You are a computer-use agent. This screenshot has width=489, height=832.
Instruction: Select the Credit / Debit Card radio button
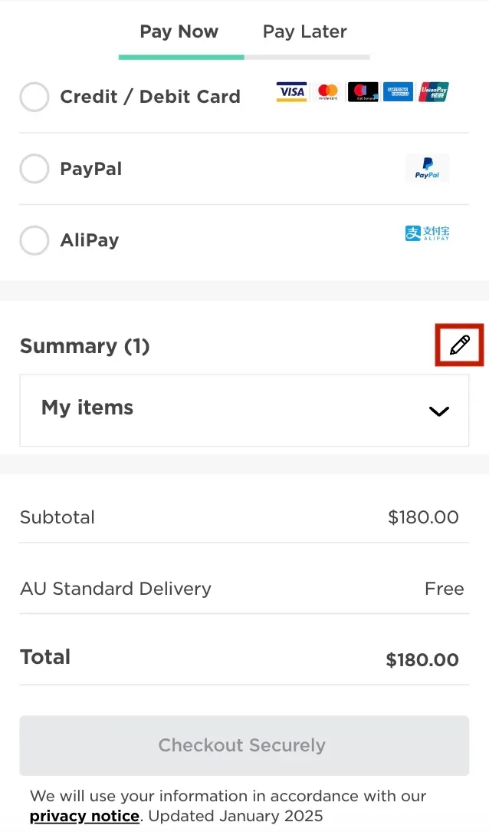pos(34,97)
